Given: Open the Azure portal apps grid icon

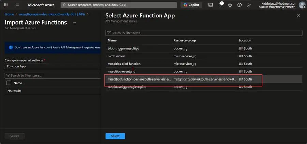Looking at the screenshot, I should pyautogui.click(x=6, y=5).
